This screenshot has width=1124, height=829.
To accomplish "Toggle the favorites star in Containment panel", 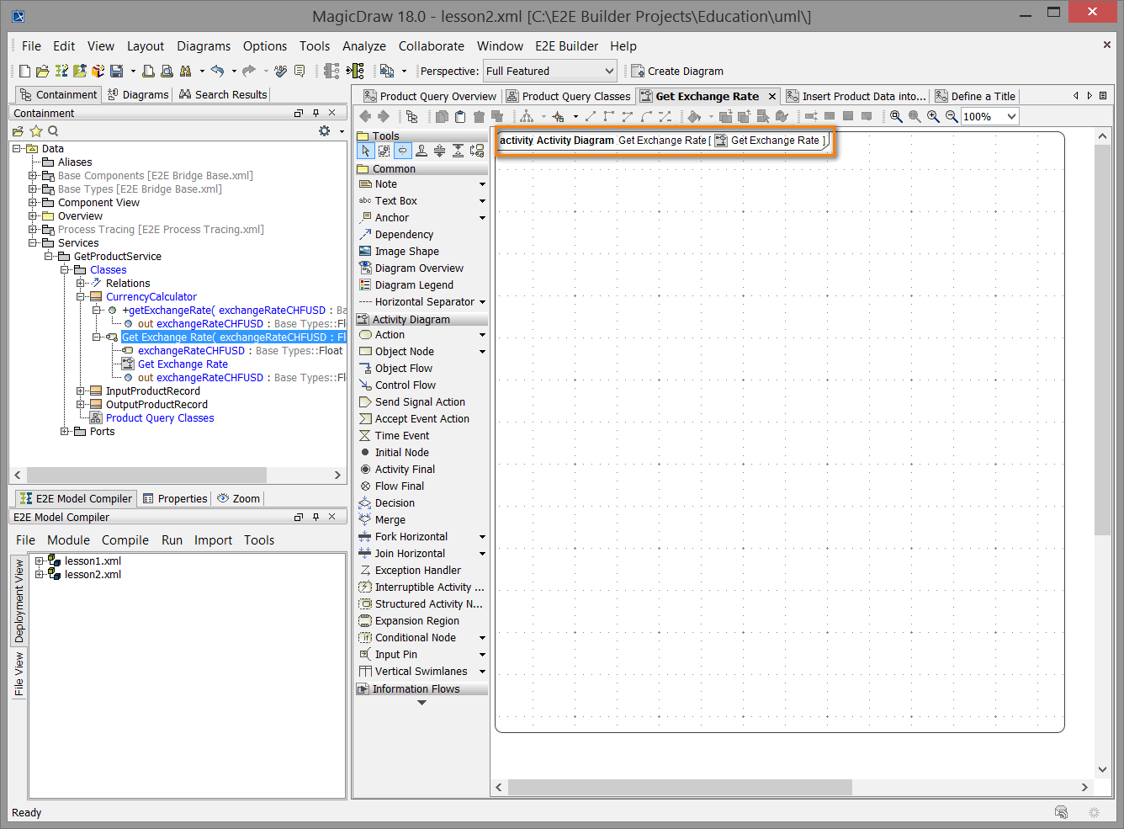I will pos(36,131).
